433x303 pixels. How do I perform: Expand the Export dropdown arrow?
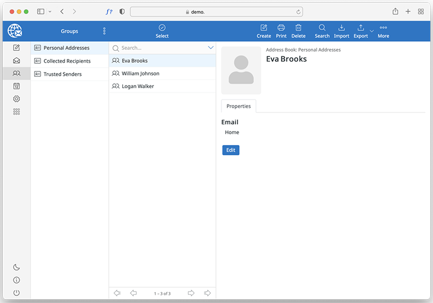point(372,31)
